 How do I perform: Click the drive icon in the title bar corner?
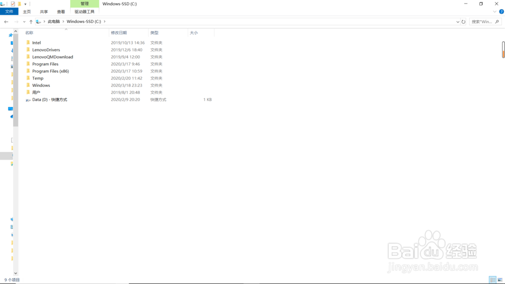point(3,4)
